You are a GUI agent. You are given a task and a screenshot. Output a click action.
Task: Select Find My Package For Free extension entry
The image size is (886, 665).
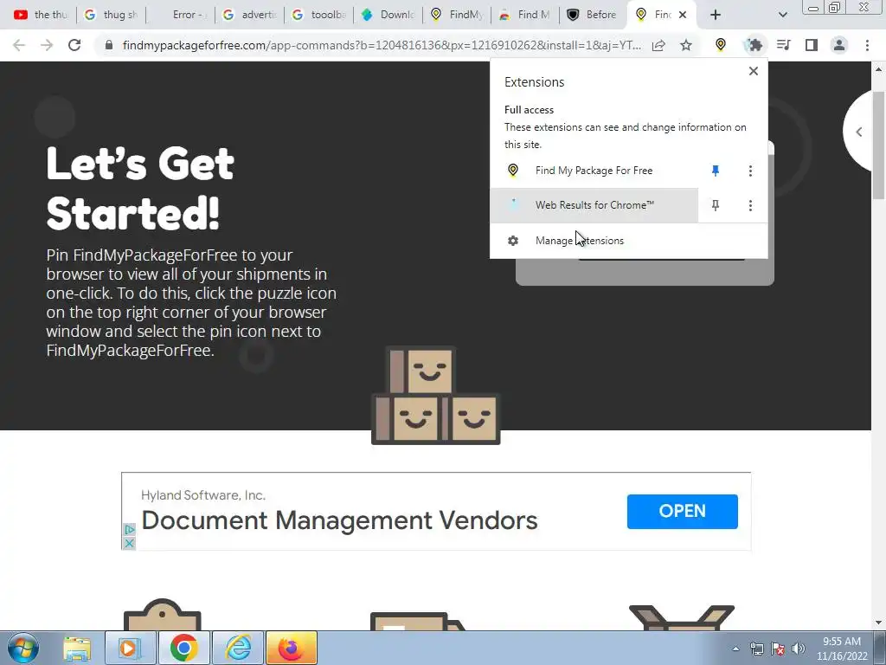pyautogui.click(x=594, y=171)
